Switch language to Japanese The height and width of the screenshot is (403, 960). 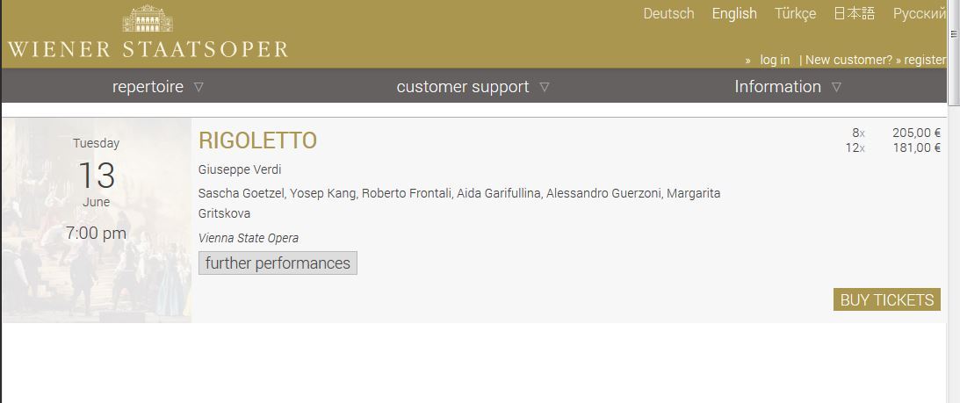[x=855, y=13]
